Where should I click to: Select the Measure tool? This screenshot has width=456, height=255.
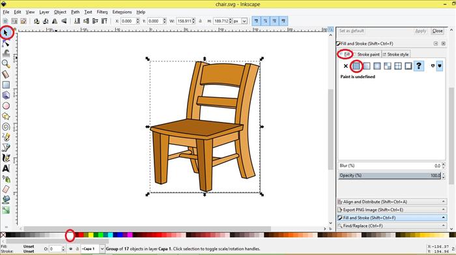[x=6, y=74]
